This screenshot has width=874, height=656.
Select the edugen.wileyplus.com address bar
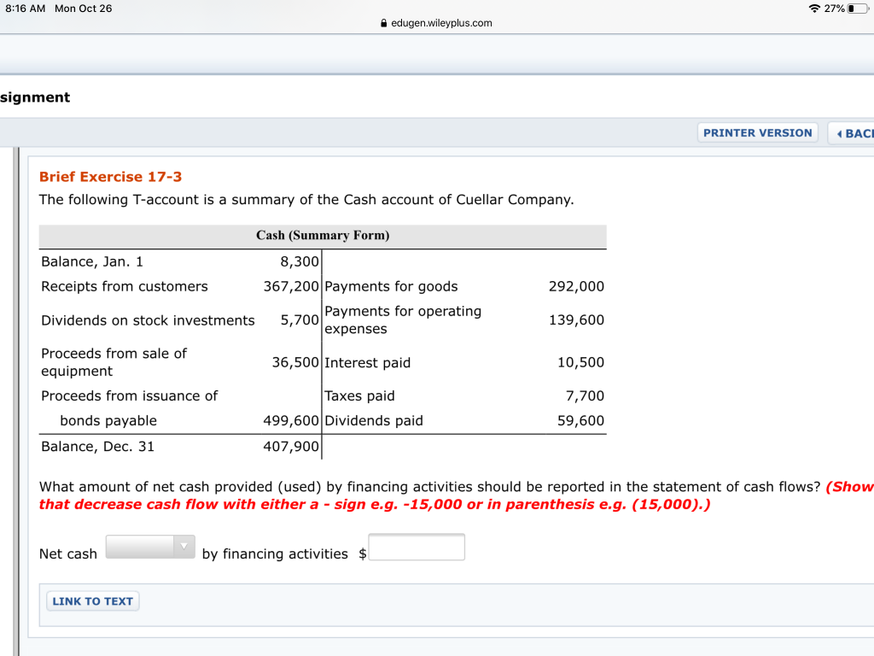point(443,23)
